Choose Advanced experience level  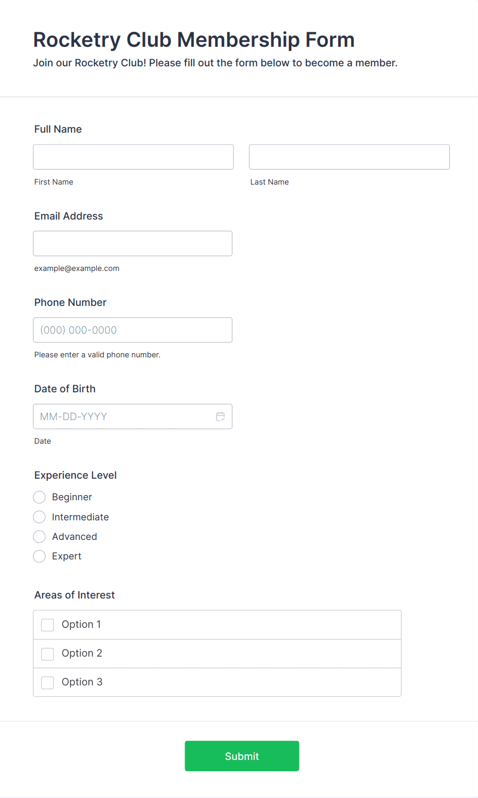39,537
